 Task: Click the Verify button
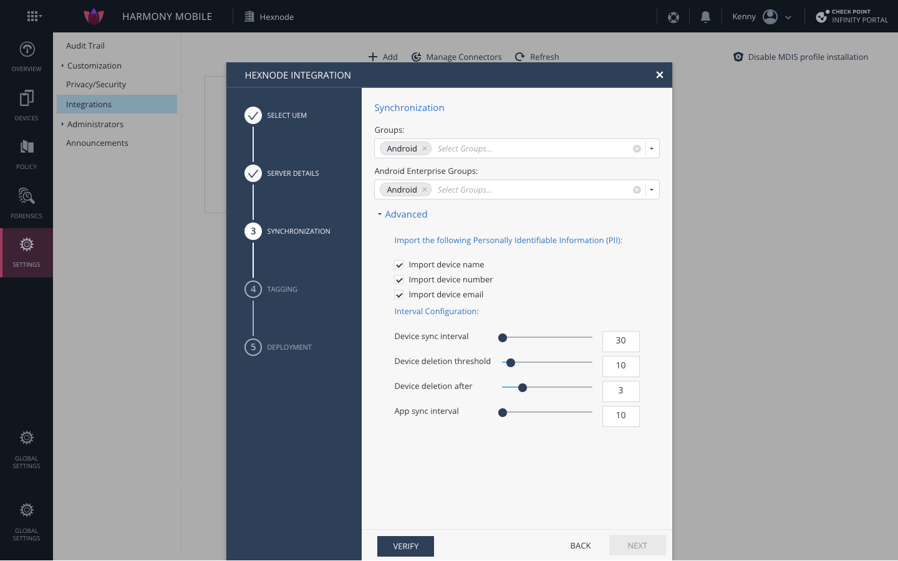(405, 546)
